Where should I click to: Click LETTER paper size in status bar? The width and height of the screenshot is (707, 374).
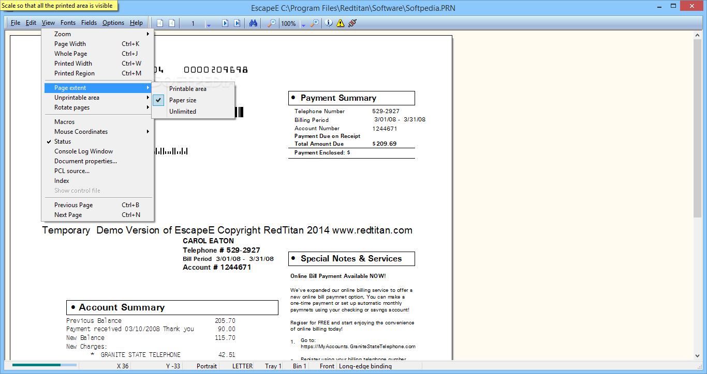pyautogui.click(x=242, y=366)
